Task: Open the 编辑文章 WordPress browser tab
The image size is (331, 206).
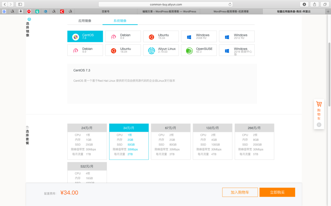Action: click(x=169, y=11)
